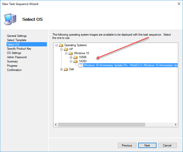
Task: Click the Previous button
Action: (x=127, y=145)
